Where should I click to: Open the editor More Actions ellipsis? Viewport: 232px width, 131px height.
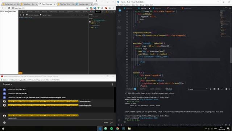tap(229, 8)
